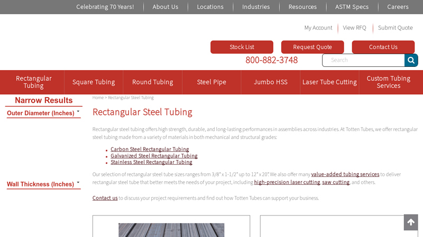
Task: Select Round Tubing navigation tab
Action: (153, 82)
